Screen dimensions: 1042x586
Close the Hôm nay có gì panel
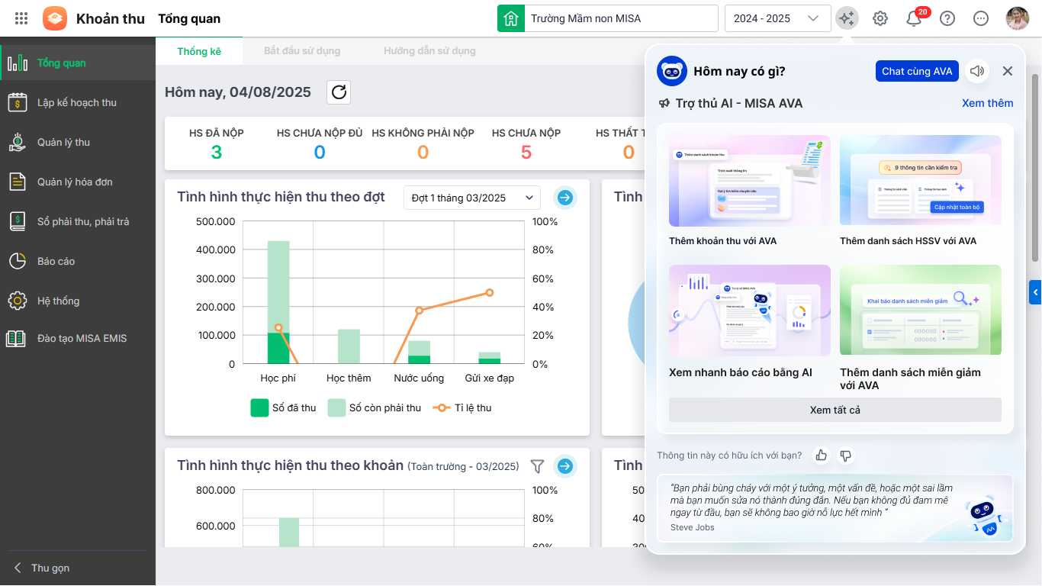click(x=1008, y=71)
